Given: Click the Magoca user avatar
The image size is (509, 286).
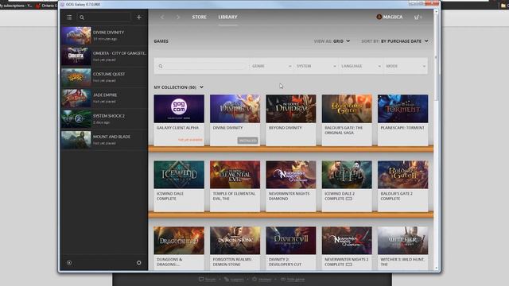Looking at the screenshot, I should (379, 17).
